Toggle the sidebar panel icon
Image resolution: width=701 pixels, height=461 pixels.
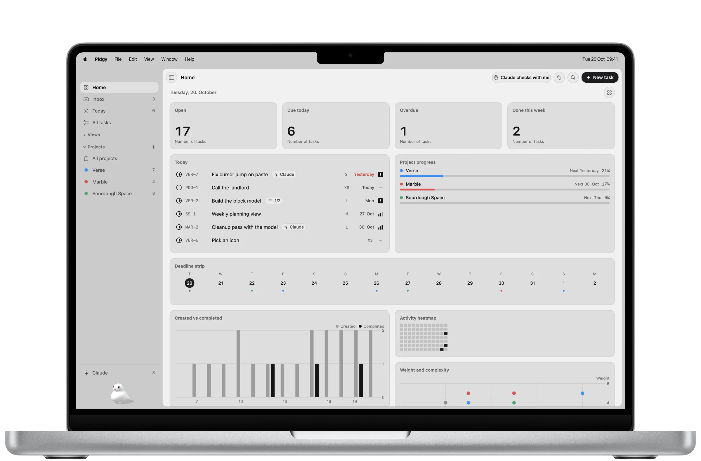click(x=171, y=77)
